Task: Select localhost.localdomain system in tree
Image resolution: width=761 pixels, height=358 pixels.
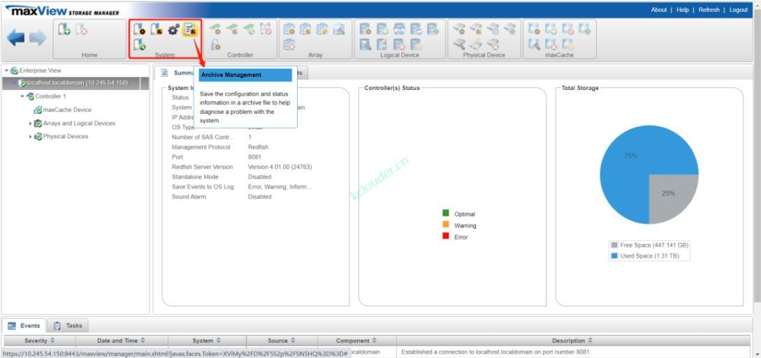Action: (76, 83)
